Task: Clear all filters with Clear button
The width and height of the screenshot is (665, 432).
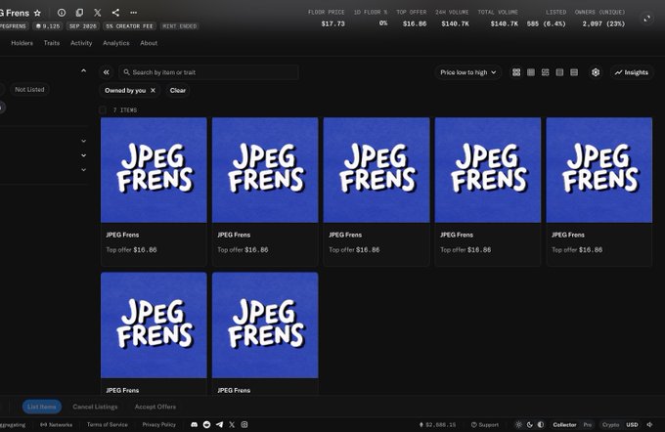Action: 178,90
